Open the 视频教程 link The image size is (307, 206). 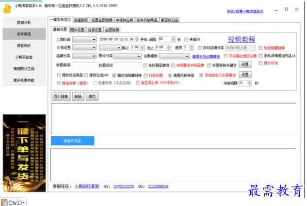point(241,39)
